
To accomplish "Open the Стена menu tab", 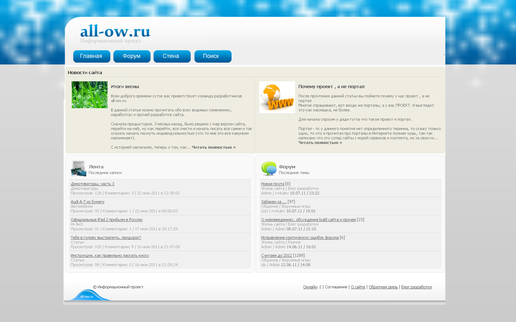I will point(172,56).
